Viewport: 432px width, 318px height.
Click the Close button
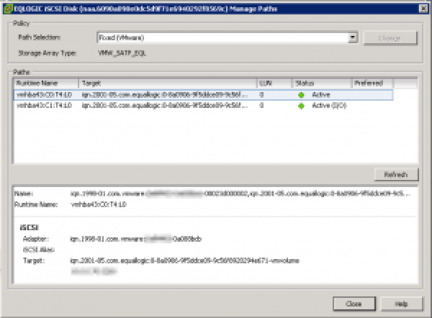(354, 304)
